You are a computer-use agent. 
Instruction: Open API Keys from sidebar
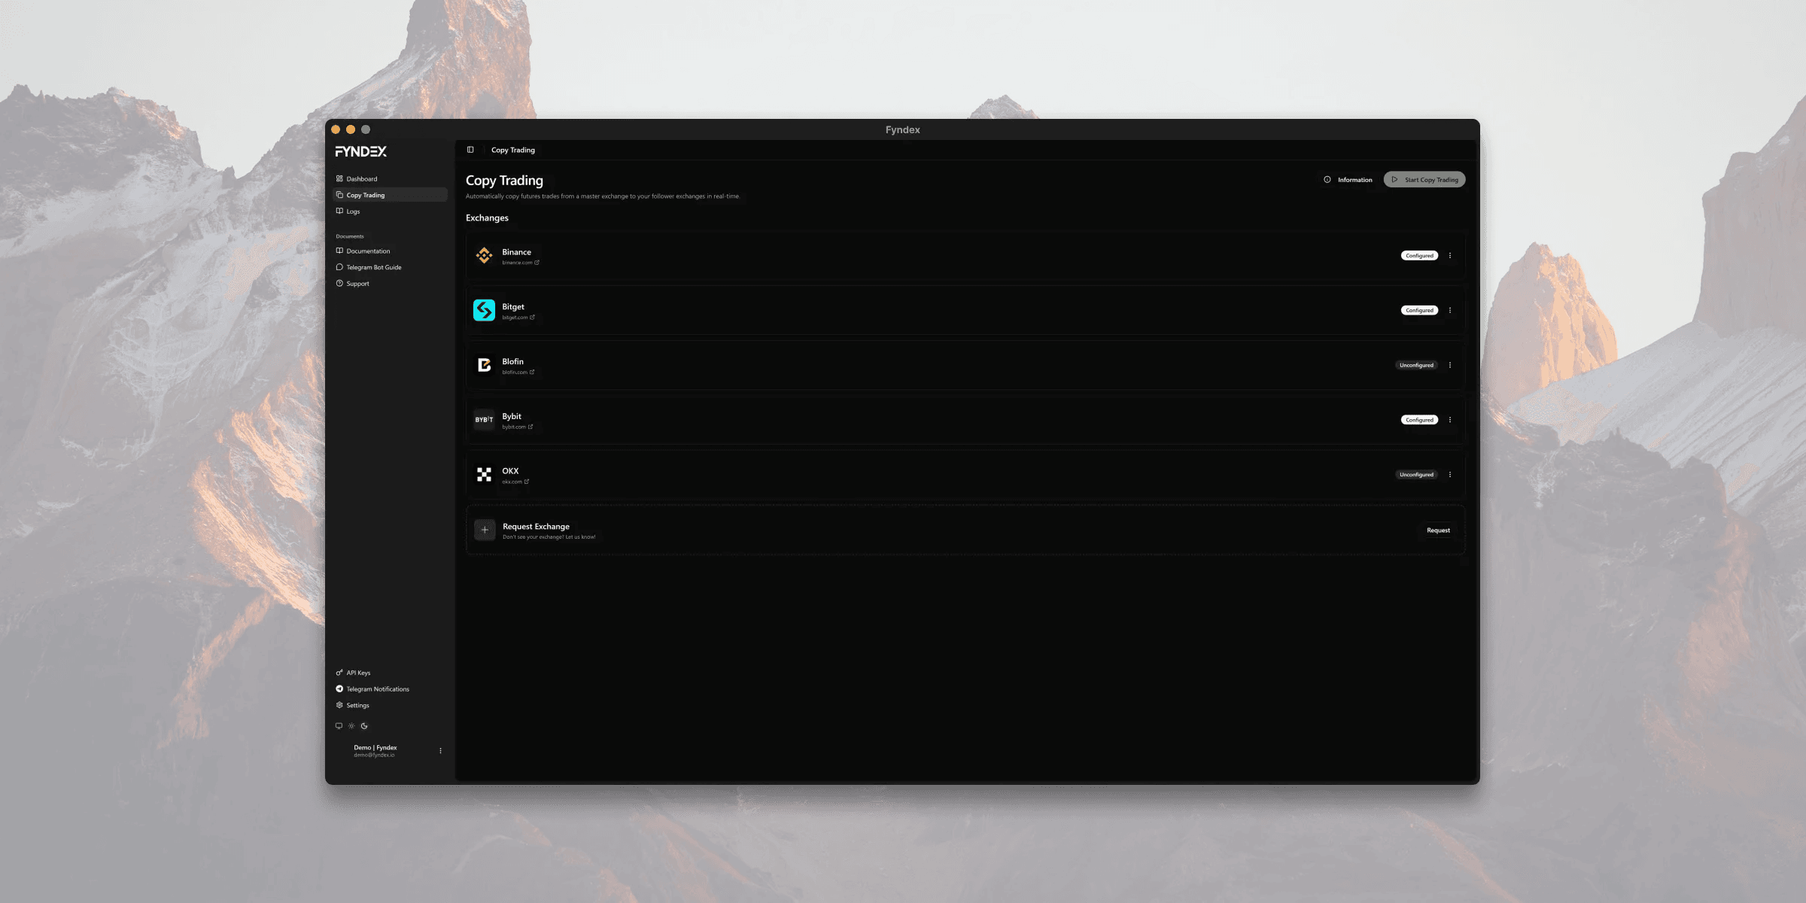(358, 673)
